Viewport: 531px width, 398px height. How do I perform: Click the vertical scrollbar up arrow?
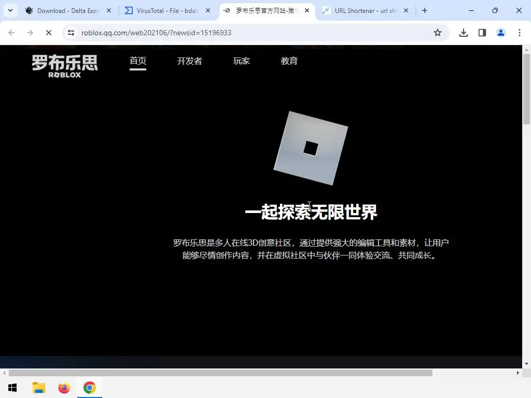tap(526, 49)
